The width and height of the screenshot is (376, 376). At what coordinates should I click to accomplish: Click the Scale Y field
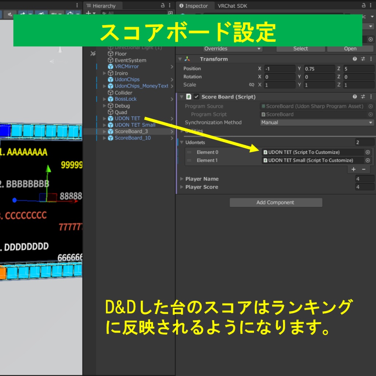[x=319, y=85]
